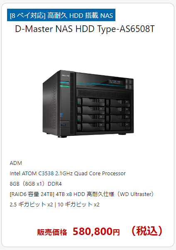This screenshot has width=176, height=250.
Task: Click the navigation buttons beside the LCD
Action: pyautogui.click(x=129, y=84)
